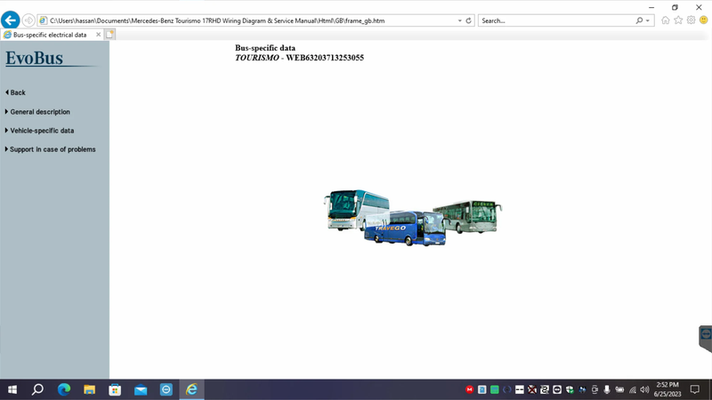The image size is (712, 400).
Task: Select the Bus-specific electrical data tab
Action: point(50,35)
